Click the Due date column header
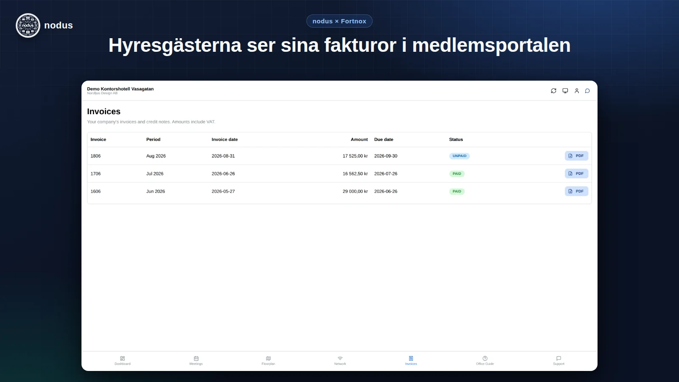Viewport: 679px width, 382px height. click(384, 140)
